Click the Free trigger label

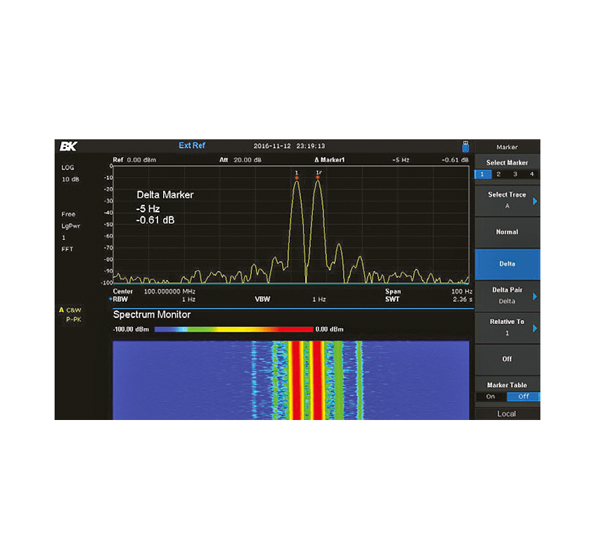point(69,214)
